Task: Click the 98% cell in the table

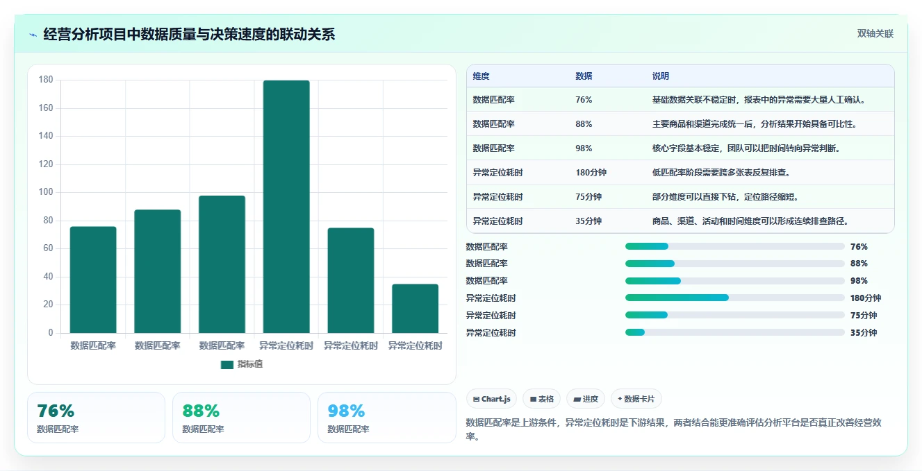Action: coord(584,148)
